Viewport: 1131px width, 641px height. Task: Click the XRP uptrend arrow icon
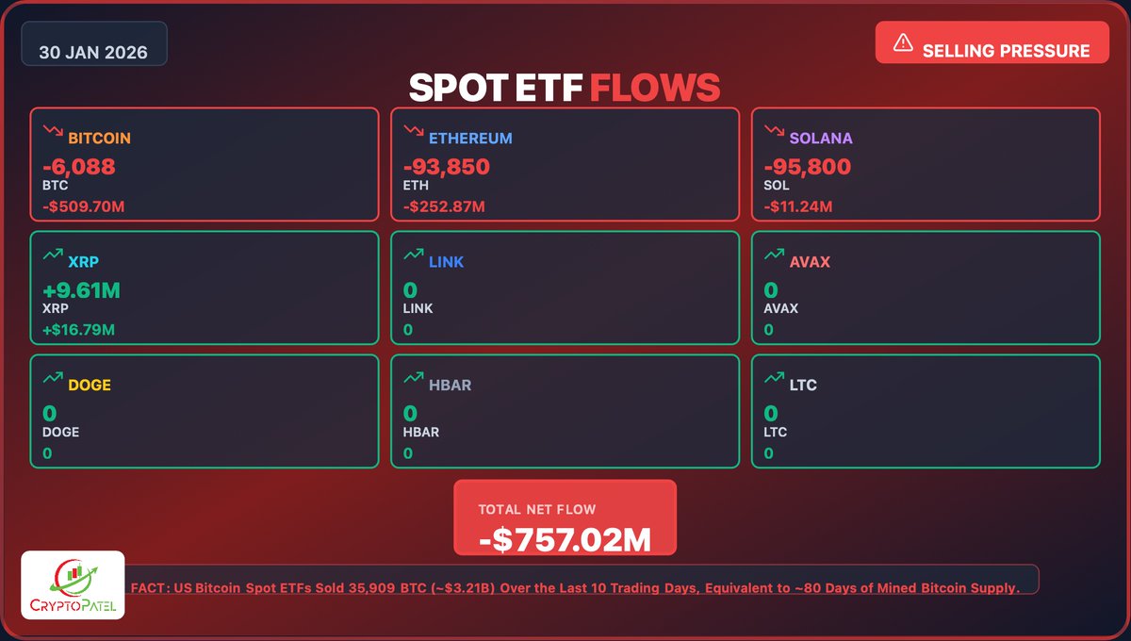pos(51,255)
